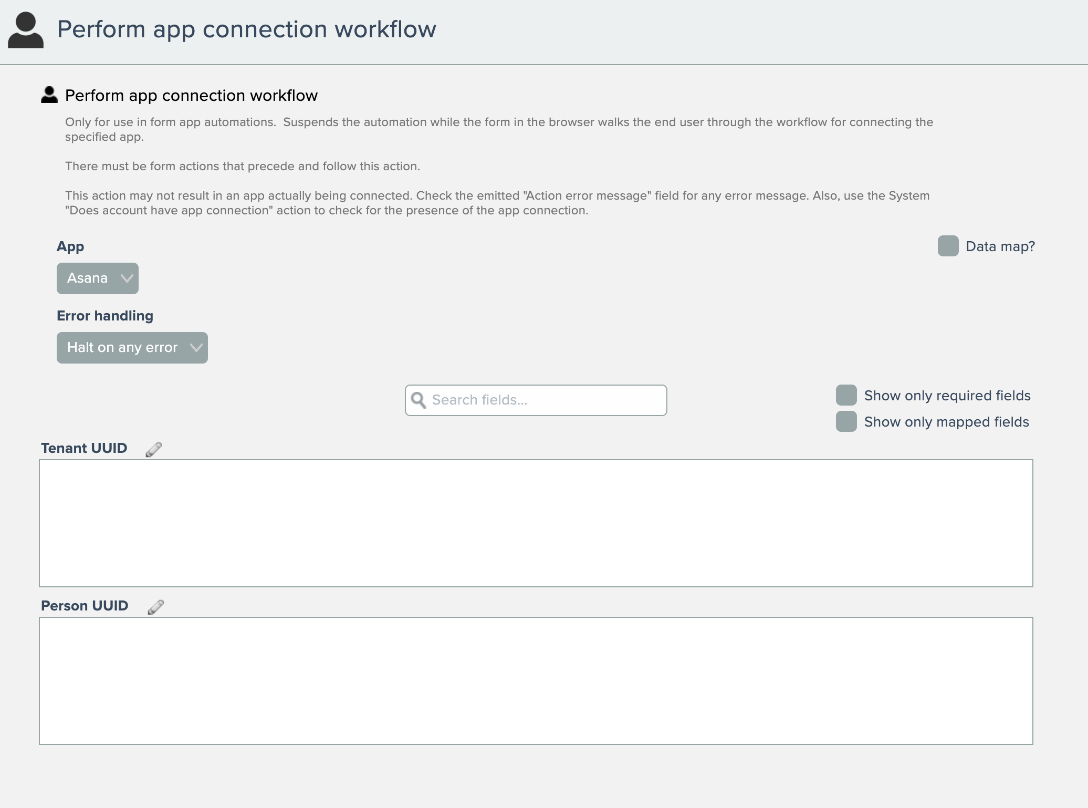This screenshot has height=808, width=1088.
Task: Enable the Data map? checkbox
Action: pyautogui.click(x=948, y=246)
